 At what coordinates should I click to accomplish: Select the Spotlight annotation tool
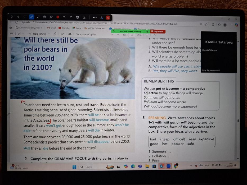pyautogui.click(x=44, y=17)
